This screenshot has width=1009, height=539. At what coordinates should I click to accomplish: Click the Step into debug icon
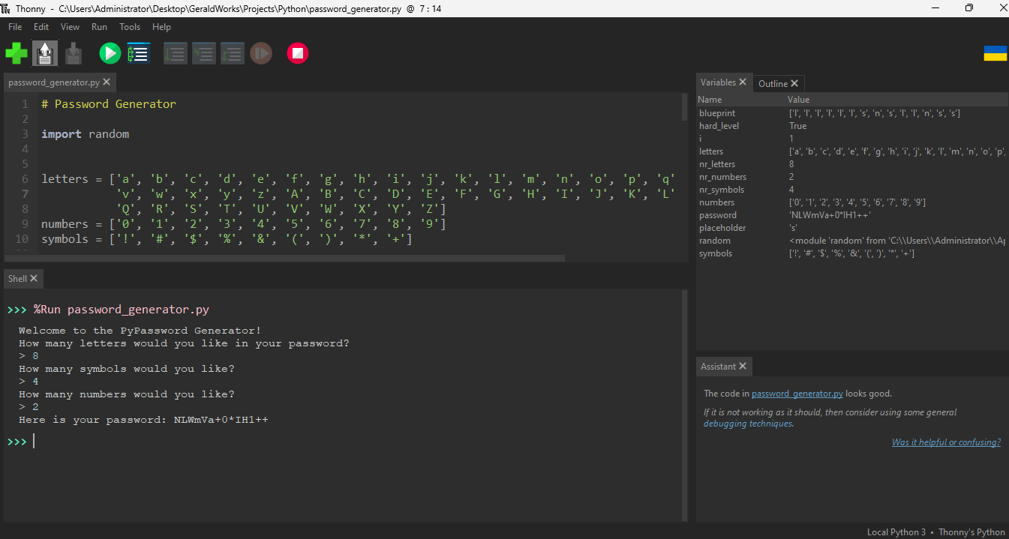click(x=204, y=53)
